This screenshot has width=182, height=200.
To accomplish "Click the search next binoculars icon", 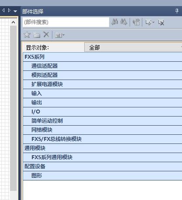I will (124, 22).
